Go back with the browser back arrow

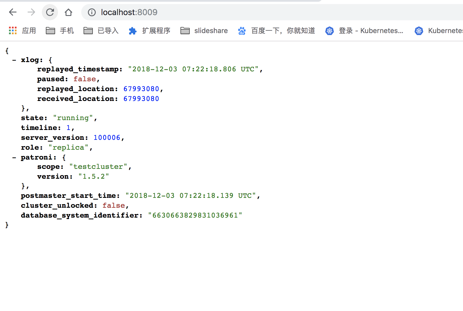pos(13,12)
